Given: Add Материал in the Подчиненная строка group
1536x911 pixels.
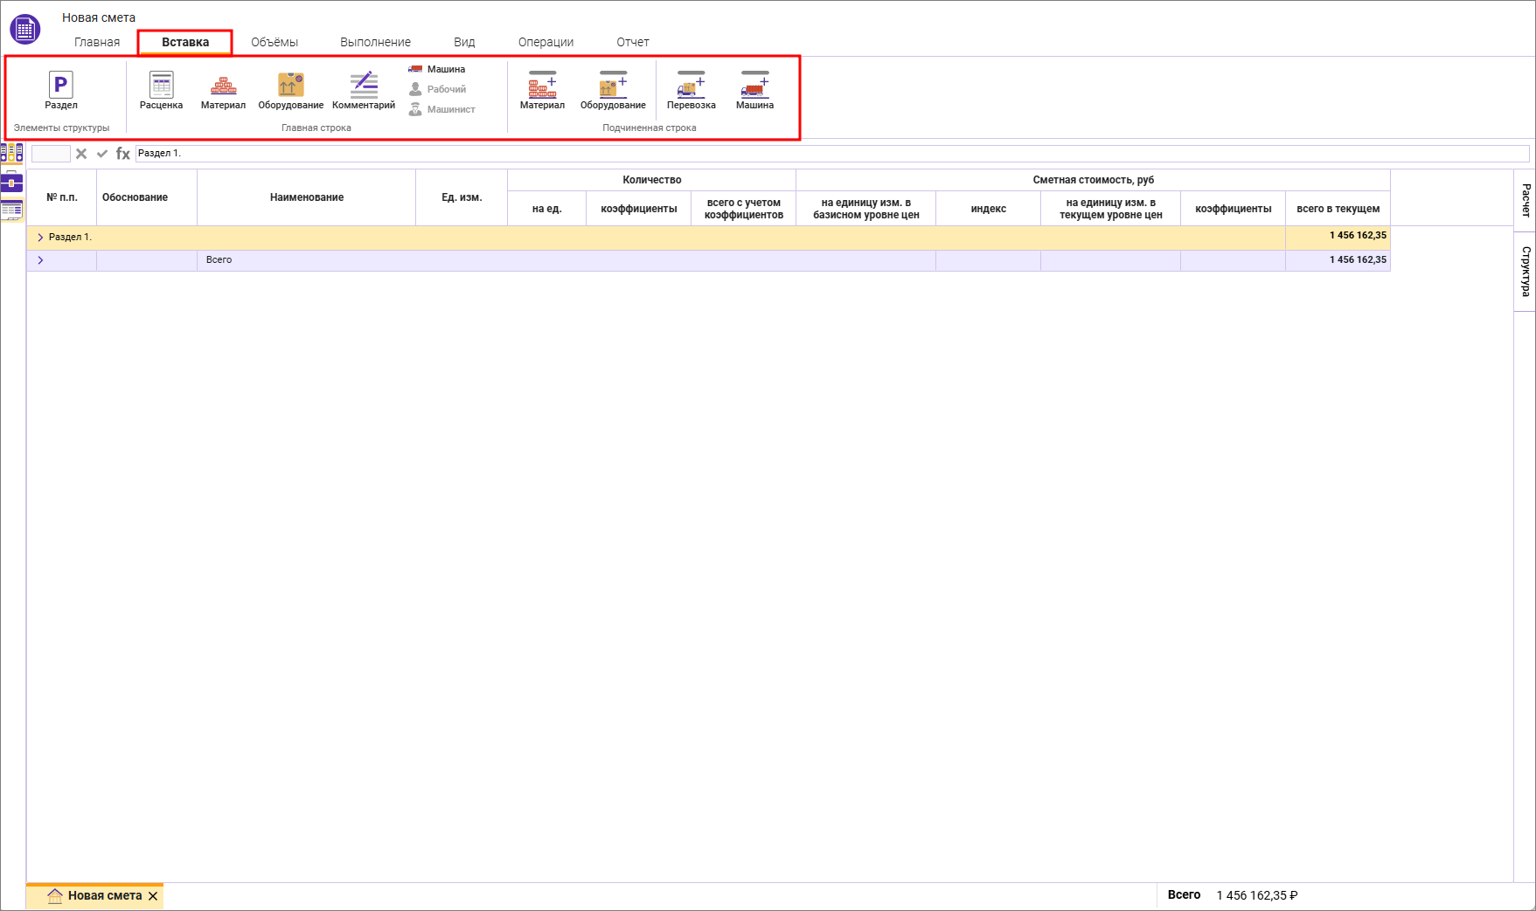Looking at the screenshot, I should tap(542, 90).
